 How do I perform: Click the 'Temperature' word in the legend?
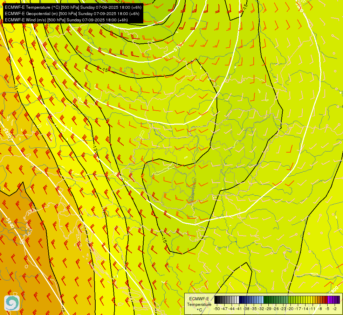tap(199, 304)
